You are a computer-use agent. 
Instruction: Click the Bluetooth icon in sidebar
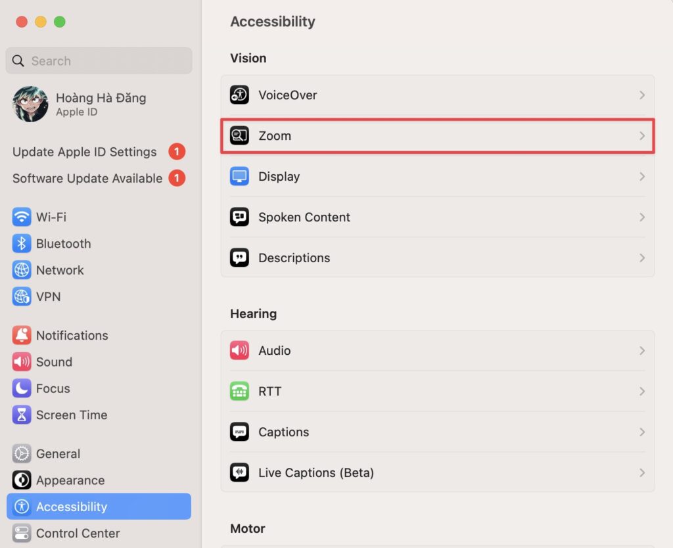coord(22,244)
